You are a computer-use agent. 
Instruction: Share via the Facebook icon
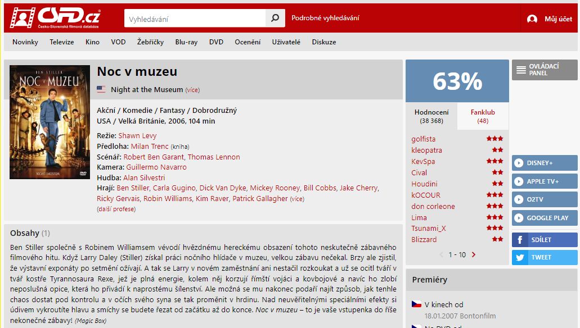click(520, 240)
